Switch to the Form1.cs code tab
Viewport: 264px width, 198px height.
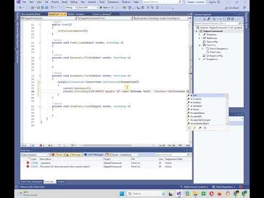[54, 14]
